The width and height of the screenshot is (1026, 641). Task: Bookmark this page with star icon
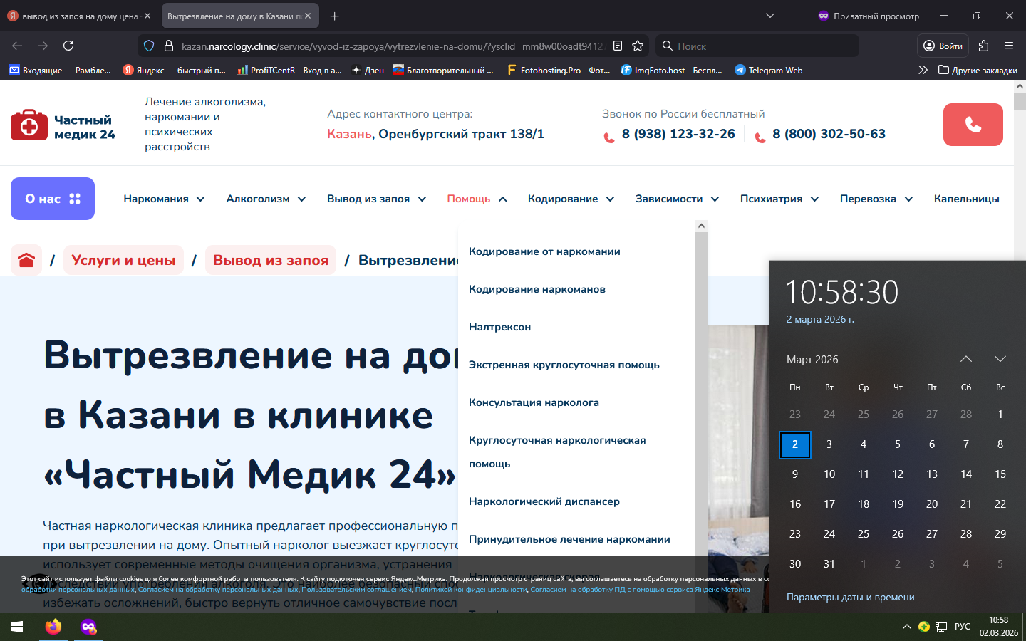coord(638,46)
